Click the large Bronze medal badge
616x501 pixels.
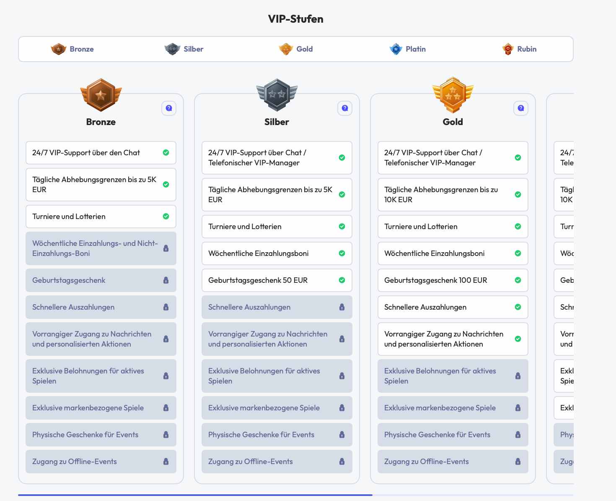pyautogui.click(x=101, y=95)
